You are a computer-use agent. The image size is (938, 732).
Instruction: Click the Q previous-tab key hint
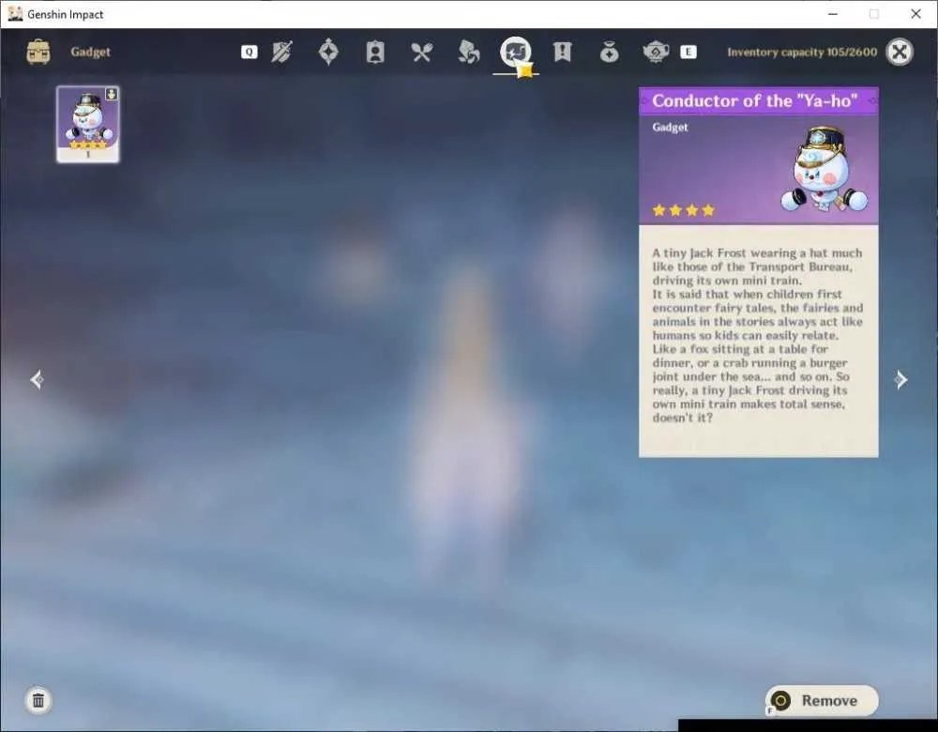pos(249,52)
